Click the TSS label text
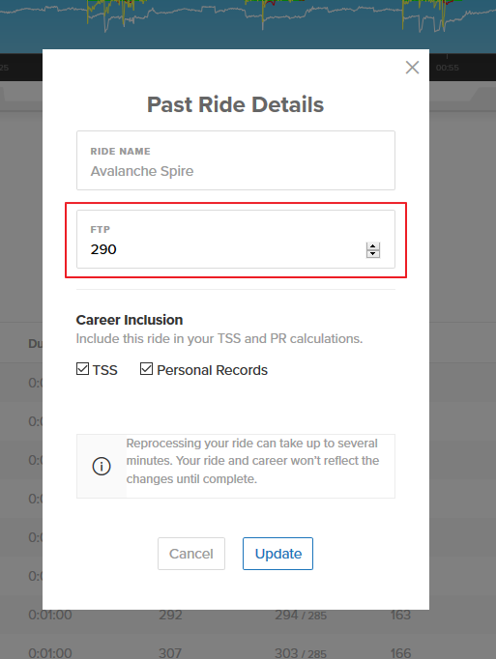The image size is (496, 659). [104, 370]
